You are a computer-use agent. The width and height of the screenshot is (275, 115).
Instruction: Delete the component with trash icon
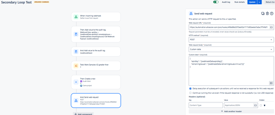[x=267, y=14]
